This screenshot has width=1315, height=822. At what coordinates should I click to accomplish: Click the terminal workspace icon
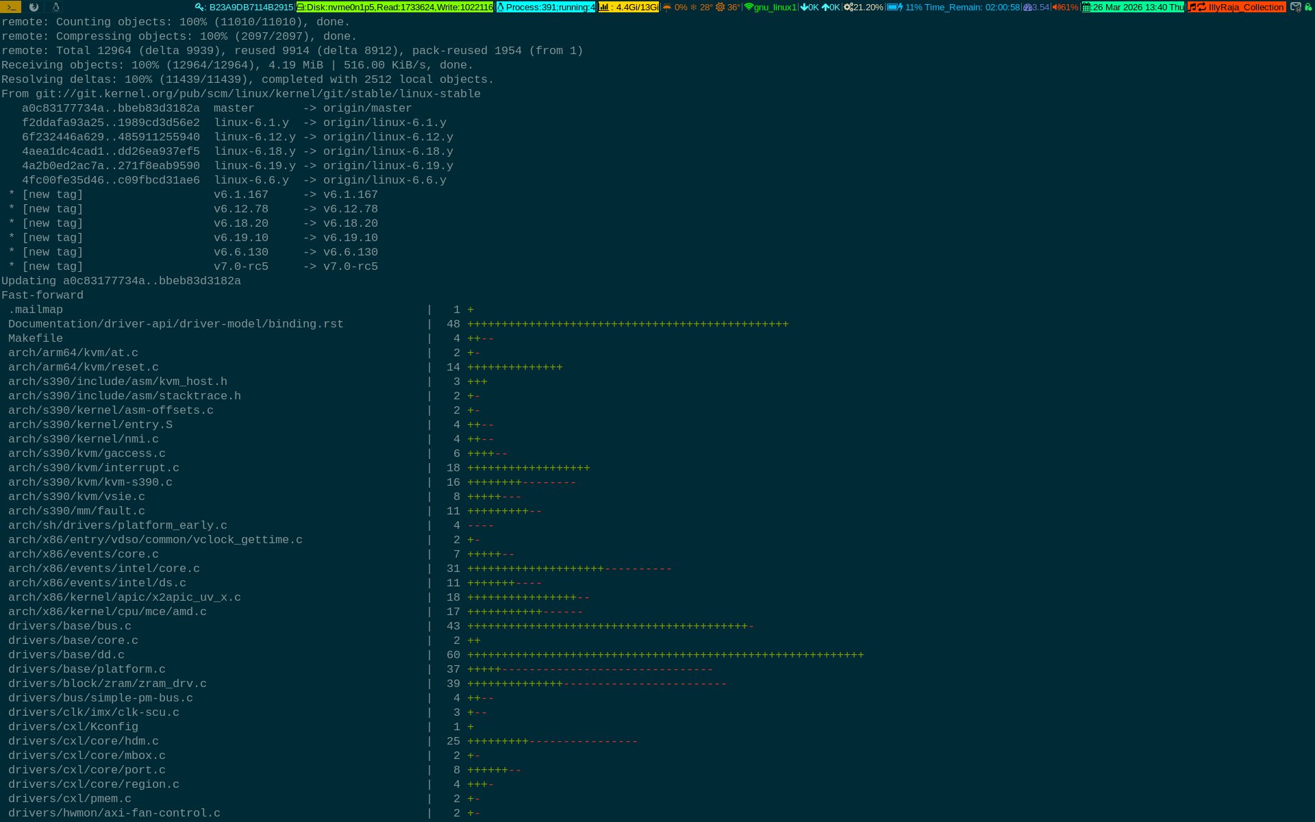[x=11, y=7]
